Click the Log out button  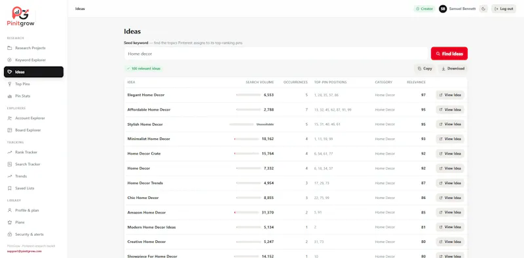coord(504,9)
